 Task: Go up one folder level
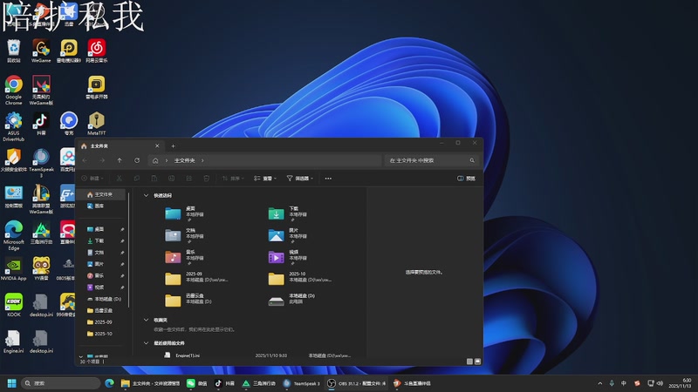[120, 160]
